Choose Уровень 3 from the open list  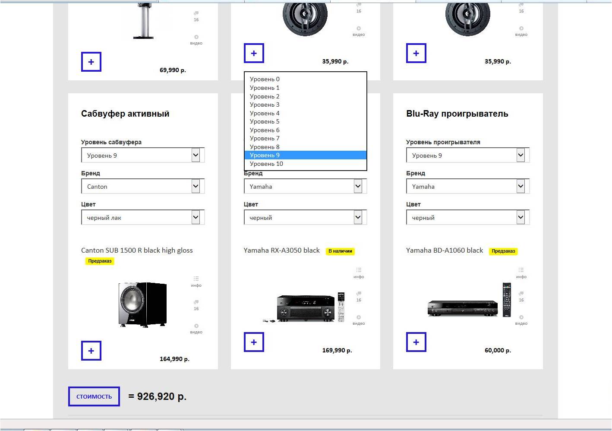click(x=306, y=105)
